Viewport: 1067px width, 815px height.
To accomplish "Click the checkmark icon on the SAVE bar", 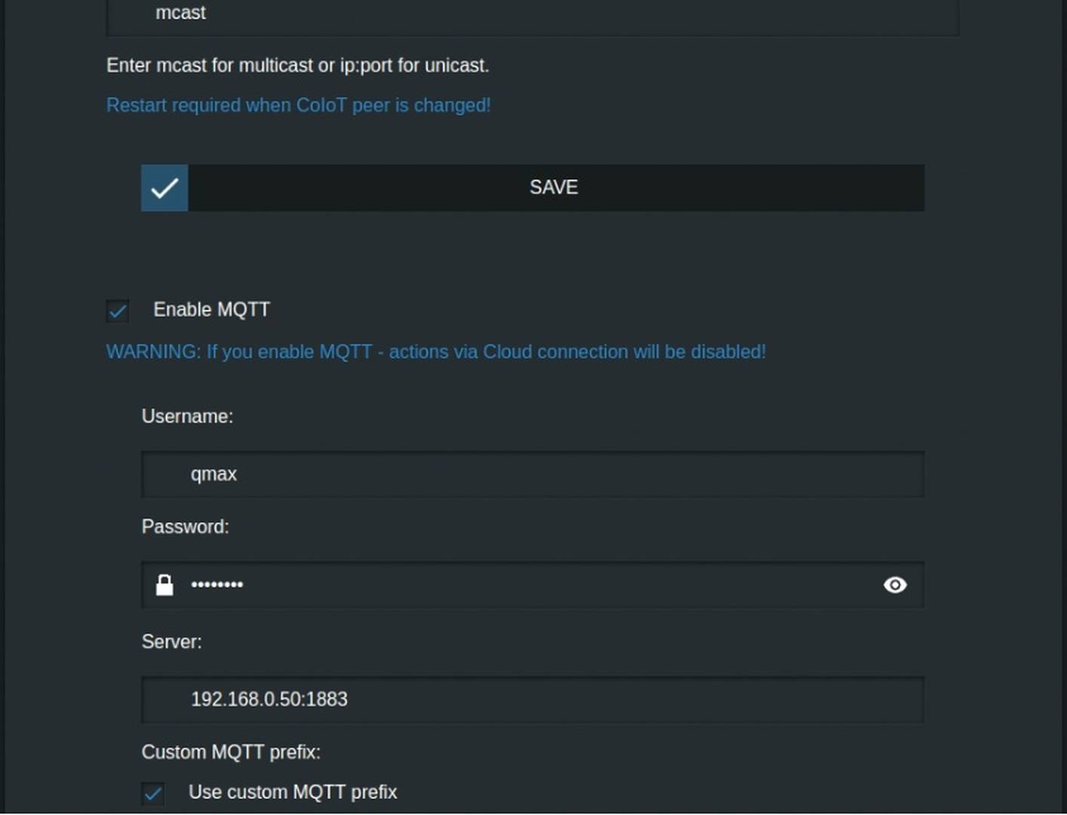I will [165, 188].
